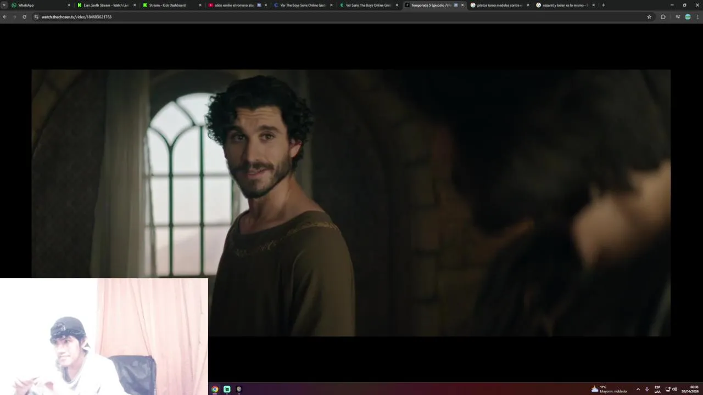Go back to the previous page
The width and height of the screenshot is (703, 395).
pos(4,17)
